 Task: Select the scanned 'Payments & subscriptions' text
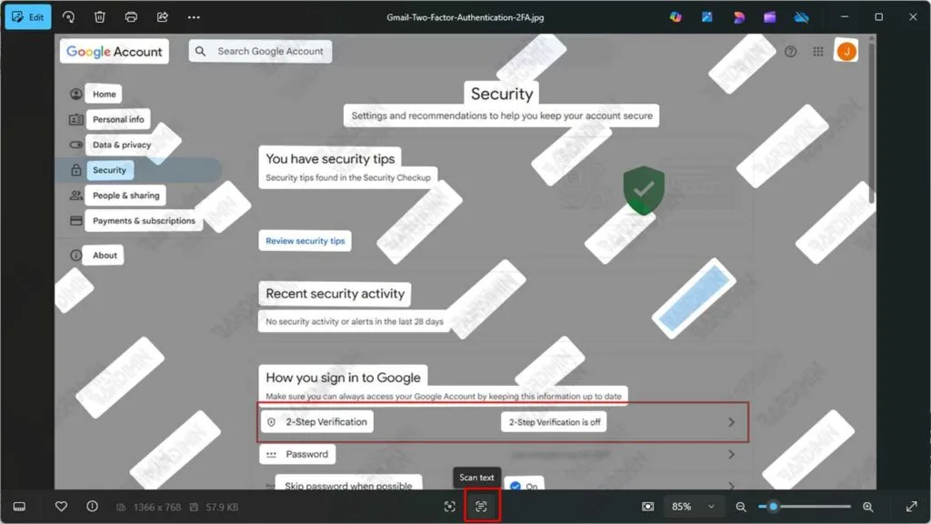point(144,220)
